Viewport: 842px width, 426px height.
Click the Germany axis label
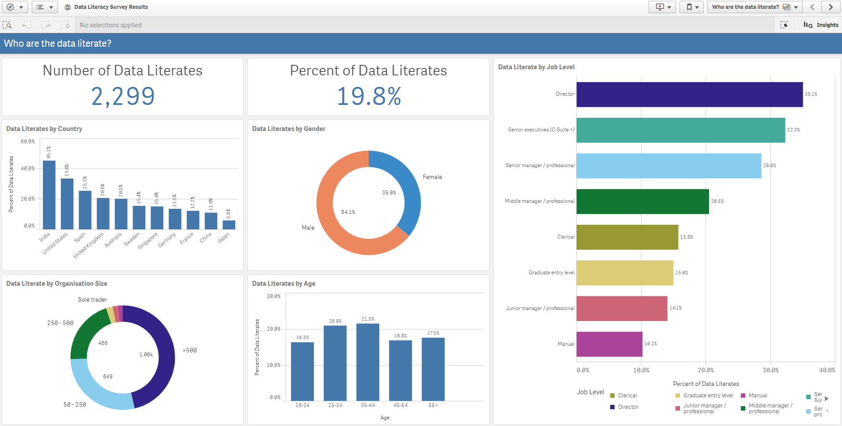click(x=167, y=240)
